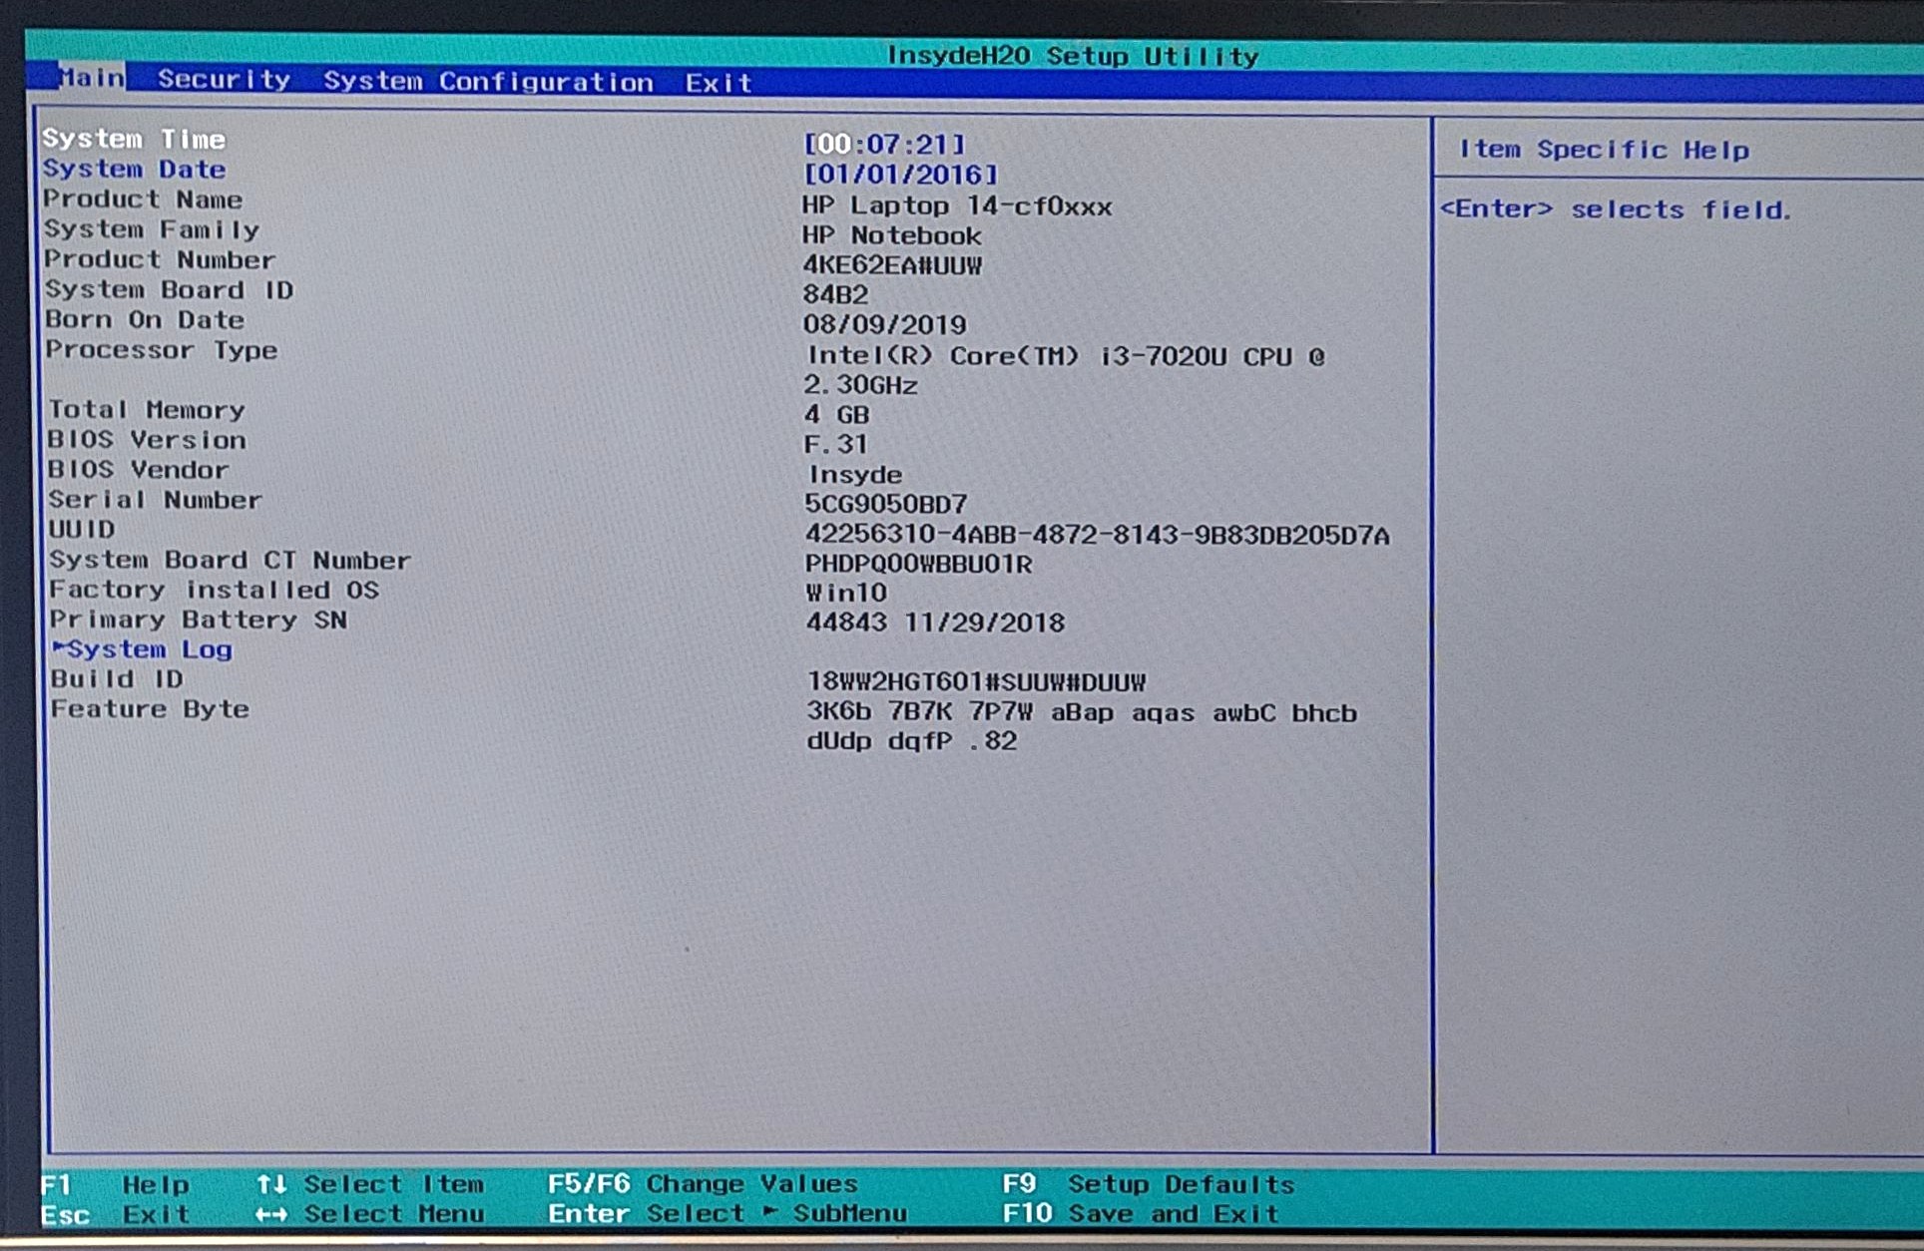1924x1251 pixels.
Task: Click the build ID 18WW2HGT601#SUUW#DUUW
Action: pyautogui.click(x=977, y=682)
